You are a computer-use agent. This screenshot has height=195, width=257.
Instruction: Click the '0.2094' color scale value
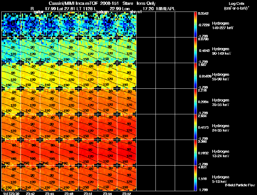(x=203, y=102)
